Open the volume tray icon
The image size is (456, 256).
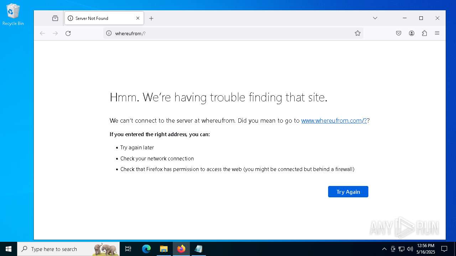click(410, 249)
